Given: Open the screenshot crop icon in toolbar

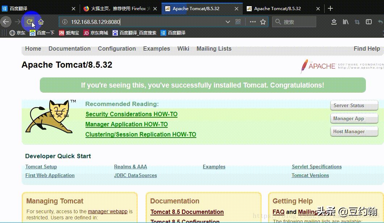Looking at the screenshot, I should click(357, 22).
